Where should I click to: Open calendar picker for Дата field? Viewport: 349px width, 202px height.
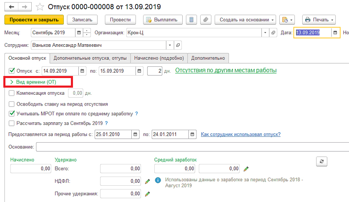point(335,33)
